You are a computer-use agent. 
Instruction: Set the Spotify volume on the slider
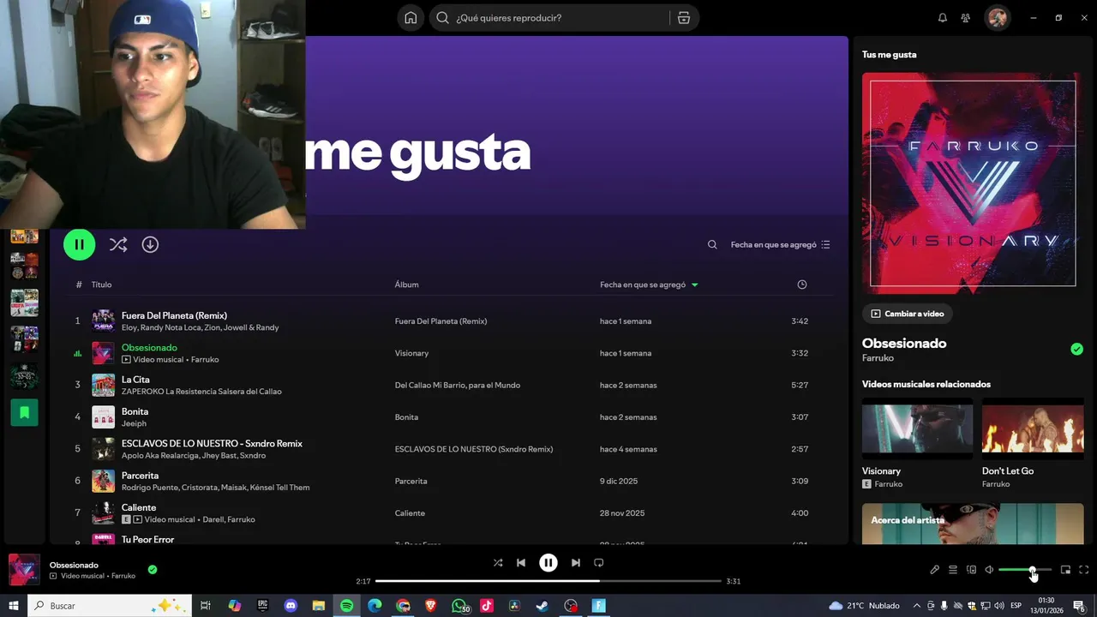[x=1024, y=570]
